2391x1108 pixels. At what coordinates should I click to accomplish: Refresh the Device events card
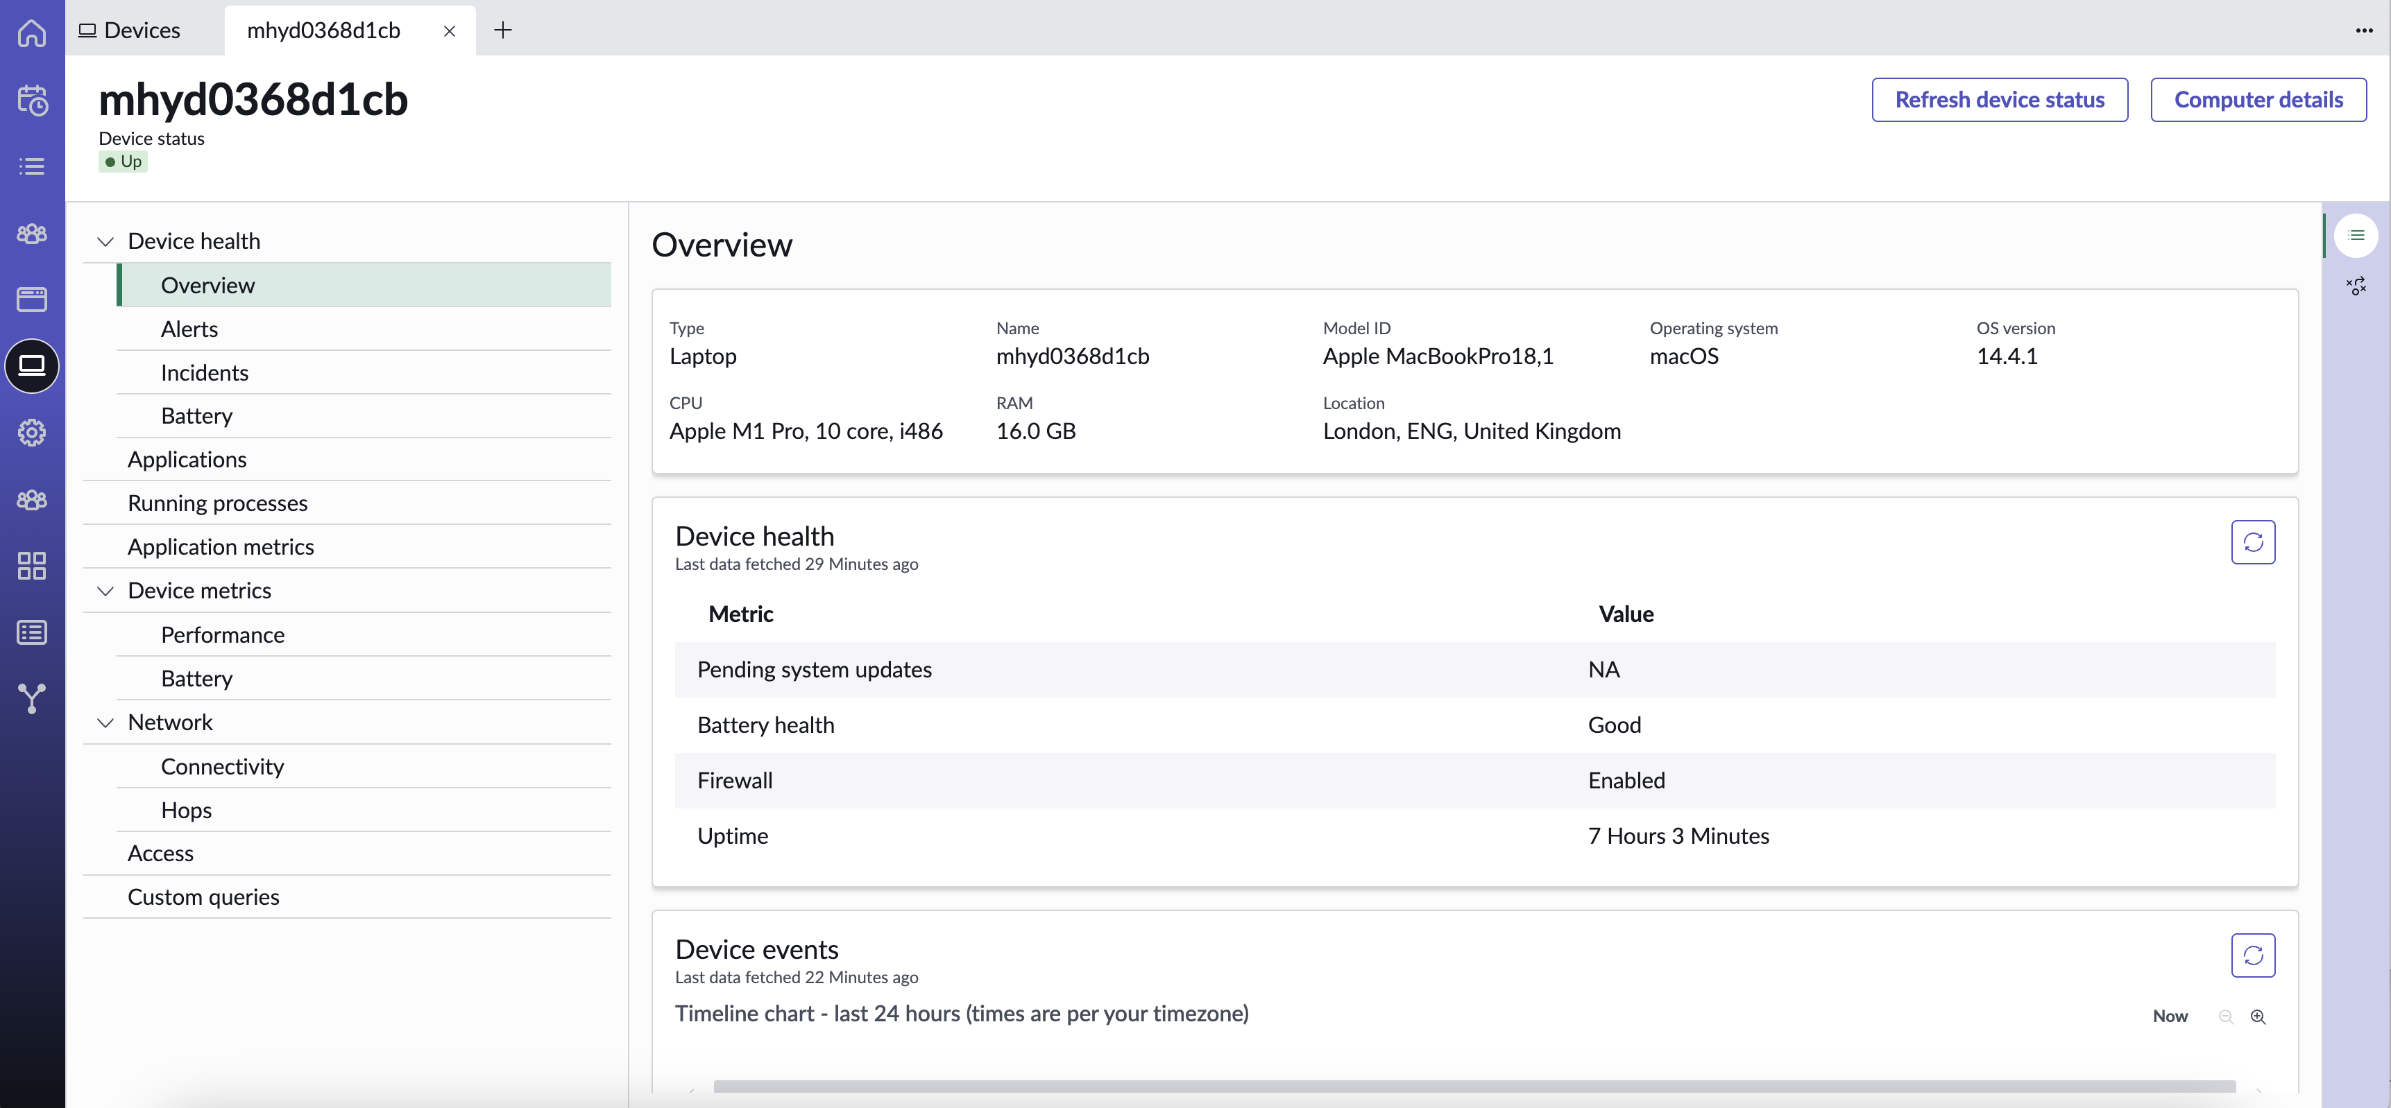tap(2253, 955)
